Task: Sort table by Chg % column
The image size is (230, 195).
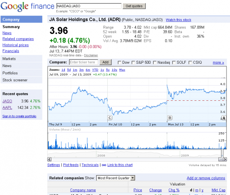Action: [x=174, y=190]
